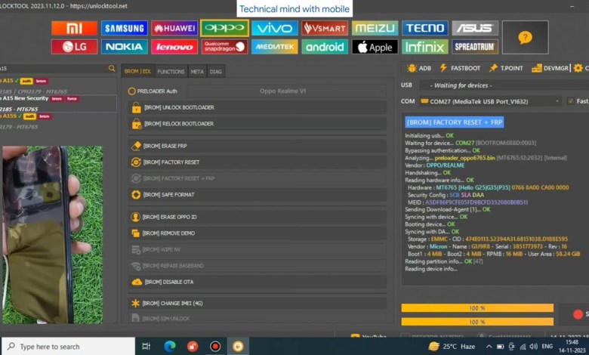Image resolution: width=589 pixels, height=355 pixels.
Task: Click [BROM] CHANGE IMEI (4G)
Action: [x=257, y=303]
